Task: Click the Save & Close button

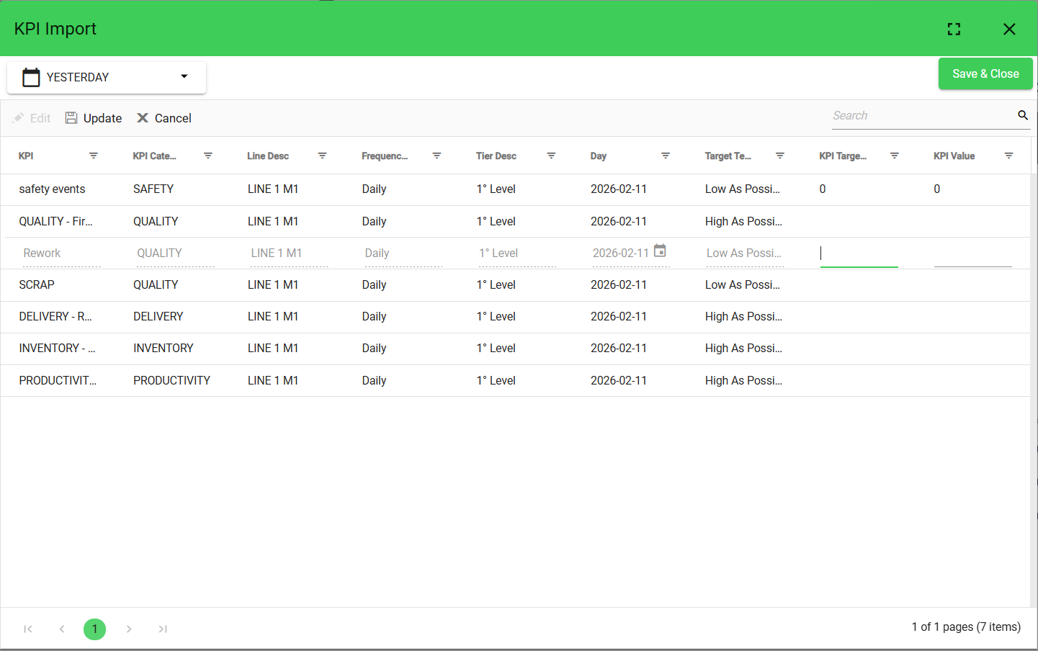Action: point(985,73)
